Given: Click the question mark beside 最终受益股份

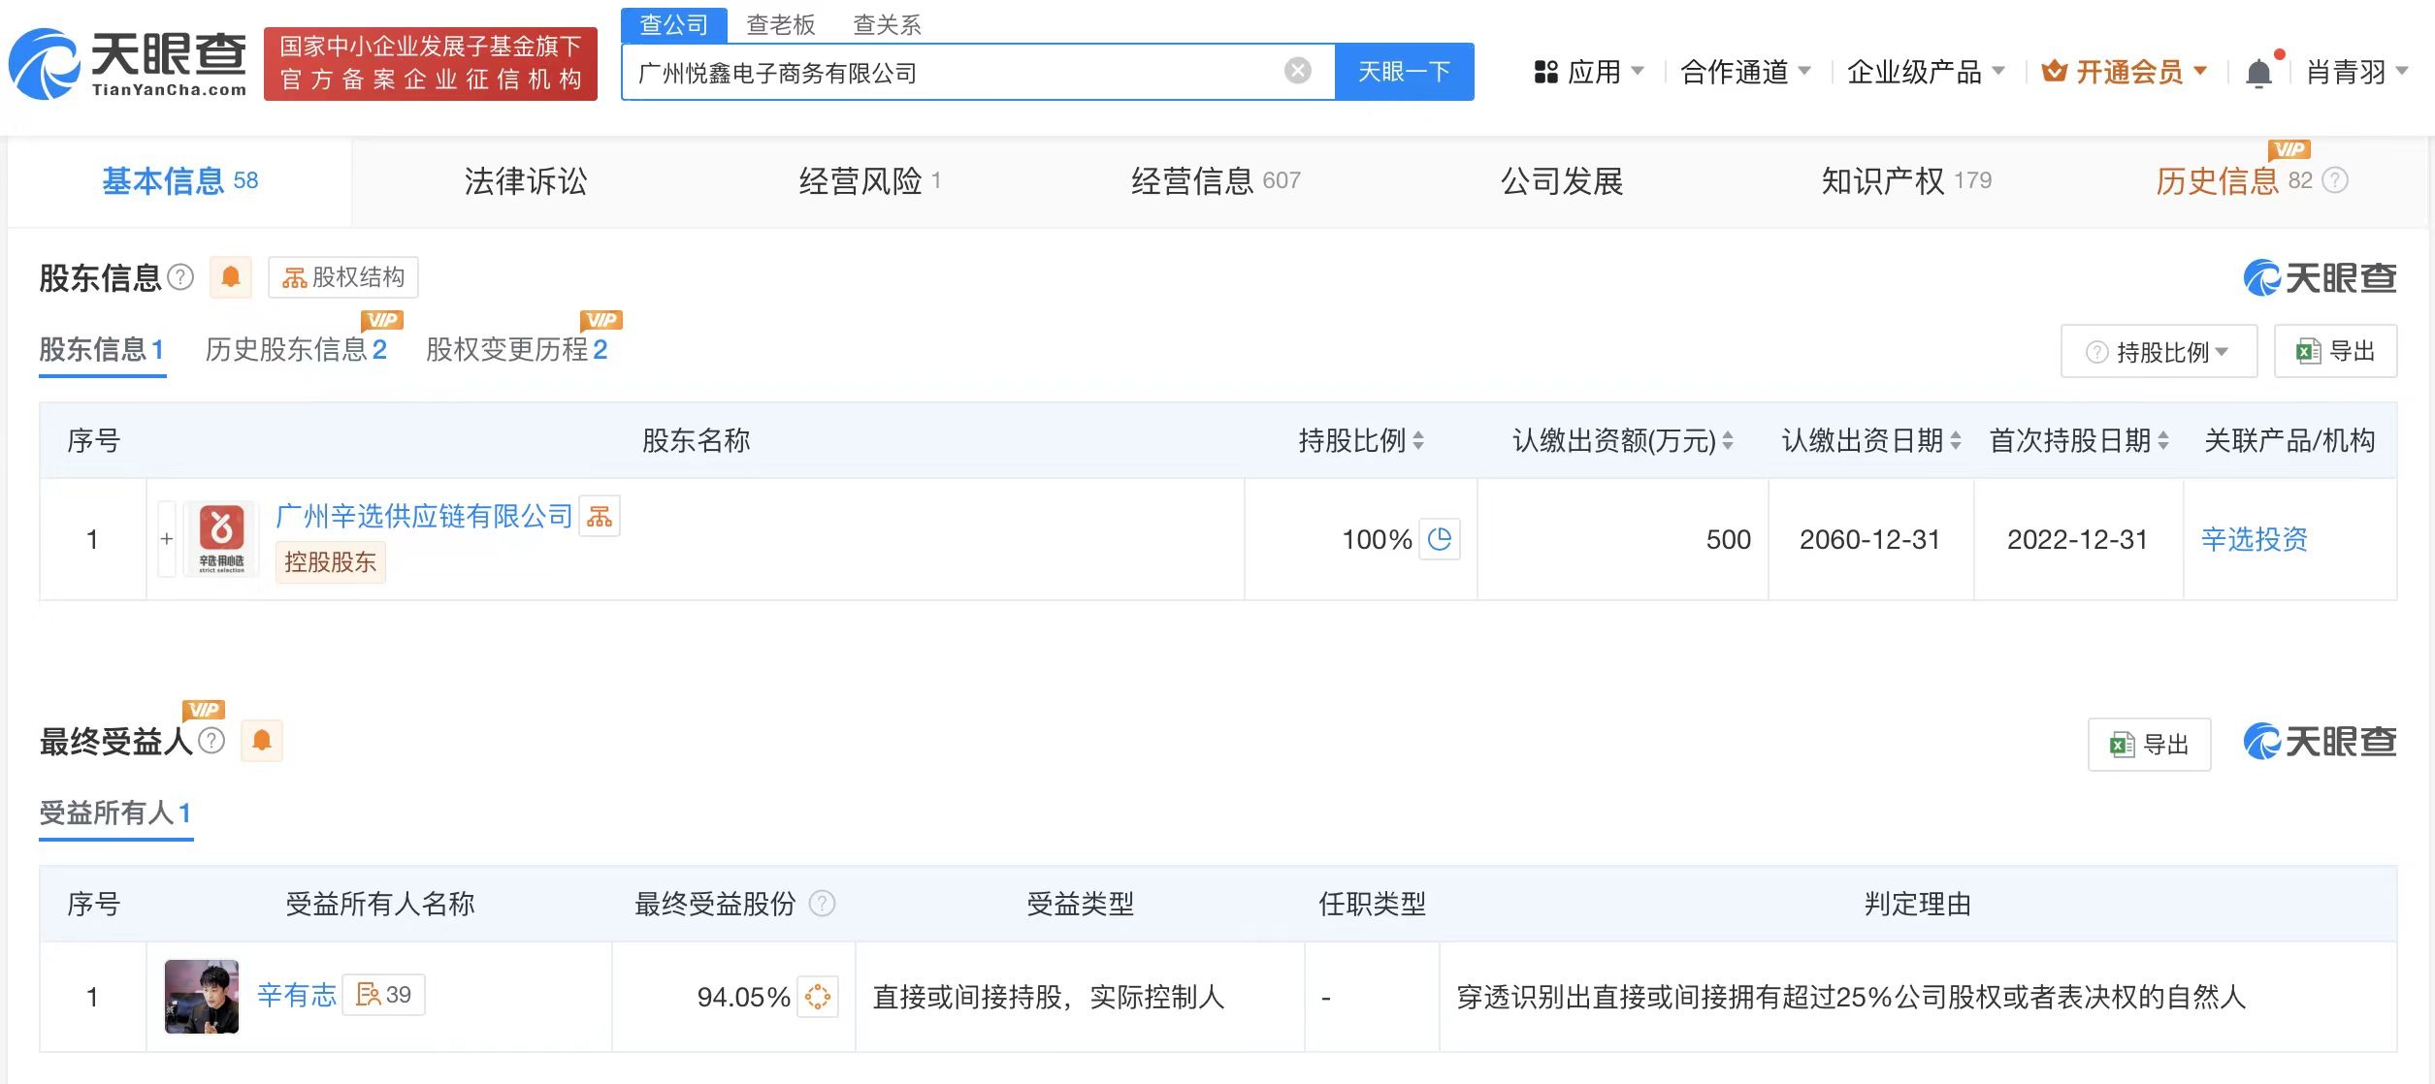Looking at the screenshot, I should [822, 904].
